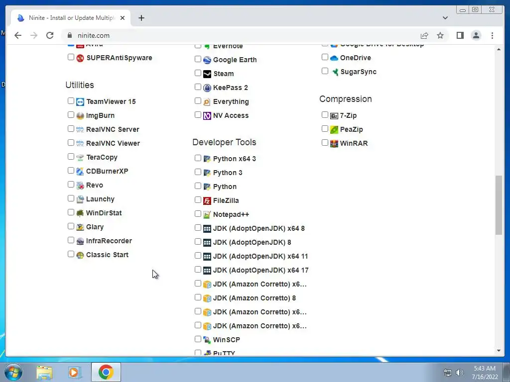
Task: Share this page from address bar
Action: pyautogui.click(x=424, y=35)
